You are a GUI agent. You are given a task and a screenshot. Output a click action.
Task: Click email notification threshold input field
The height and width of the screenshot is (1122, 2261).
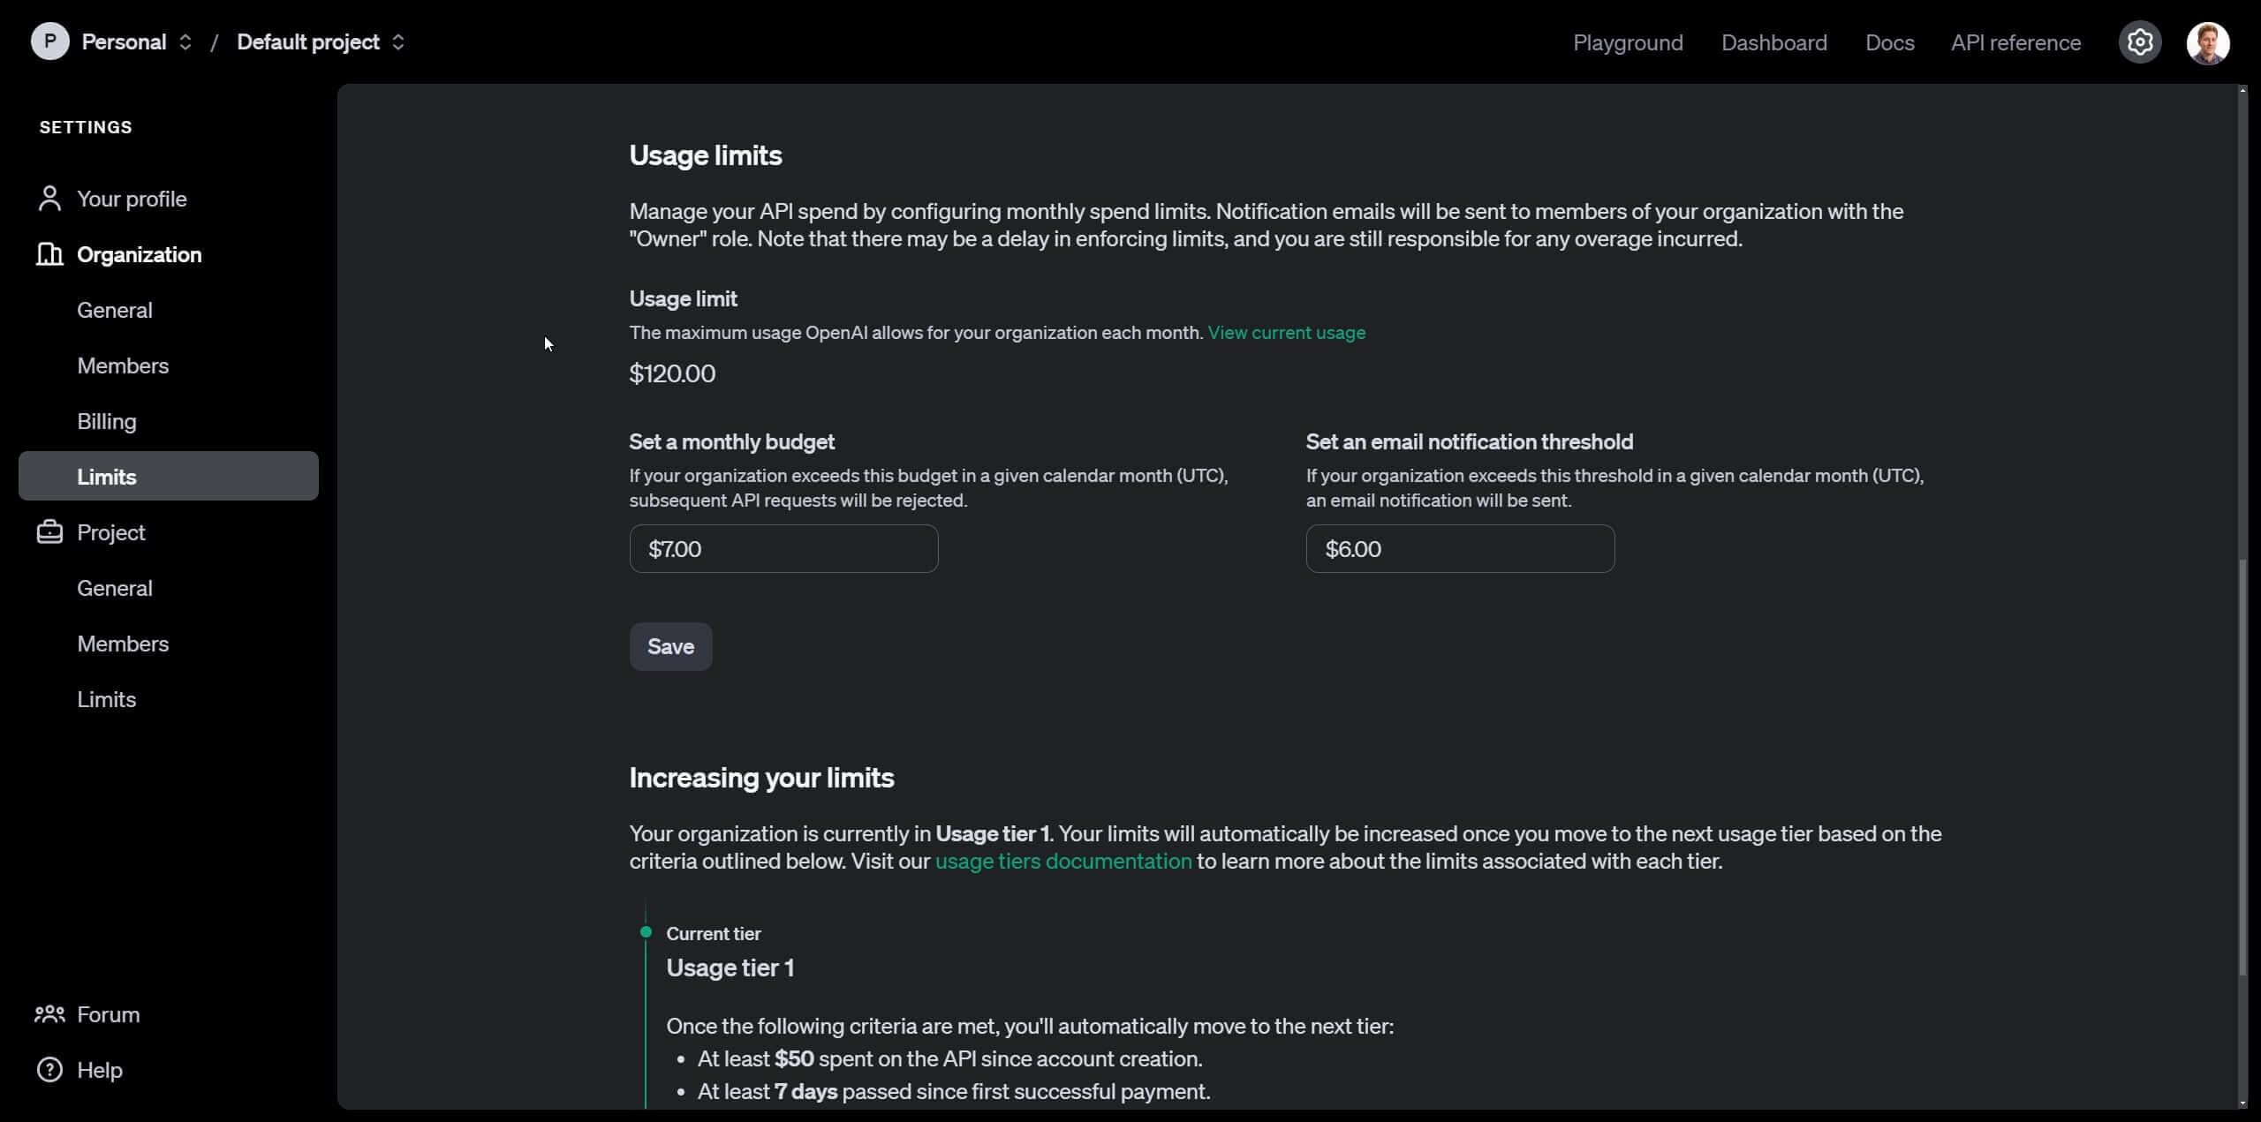point(1459,549)
